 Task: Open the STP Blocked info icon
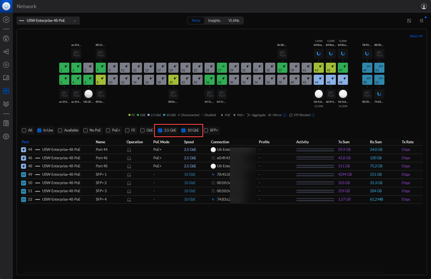pos(313,115)
